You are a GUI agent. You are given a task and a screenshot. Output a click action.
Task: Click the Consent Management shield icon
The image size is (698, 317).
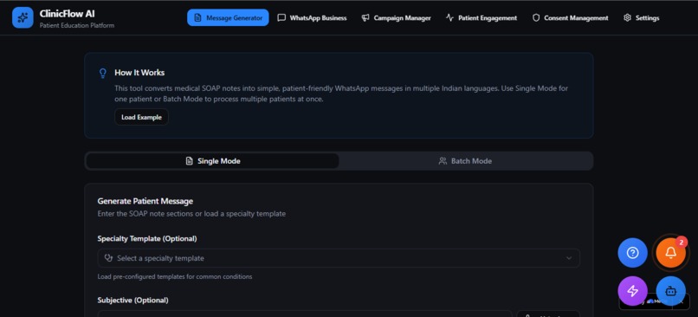click(536, 18)
